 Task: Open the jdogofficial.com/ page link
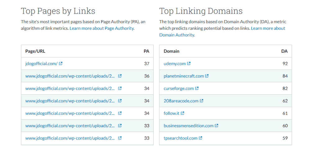pyautogui.click(x=41, y=64)
